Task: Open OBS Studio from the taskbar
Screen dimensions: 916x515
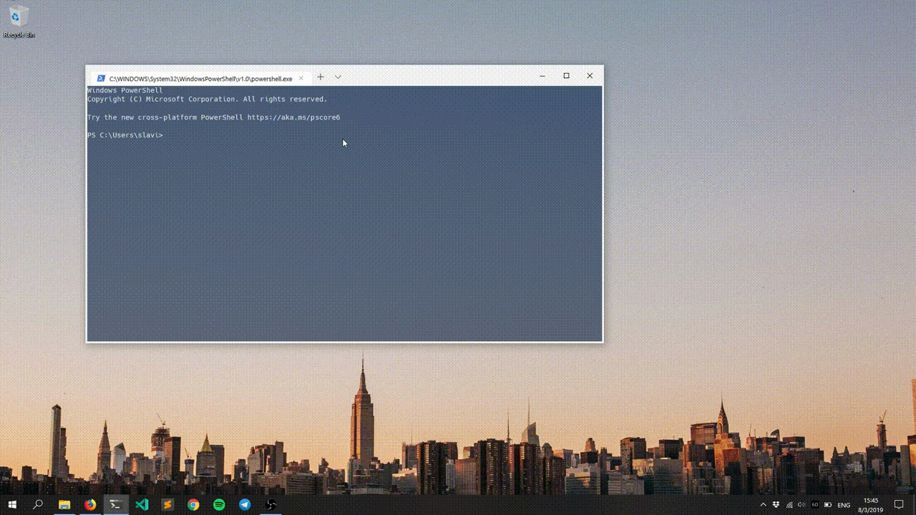Action: (x=271, y=504)
